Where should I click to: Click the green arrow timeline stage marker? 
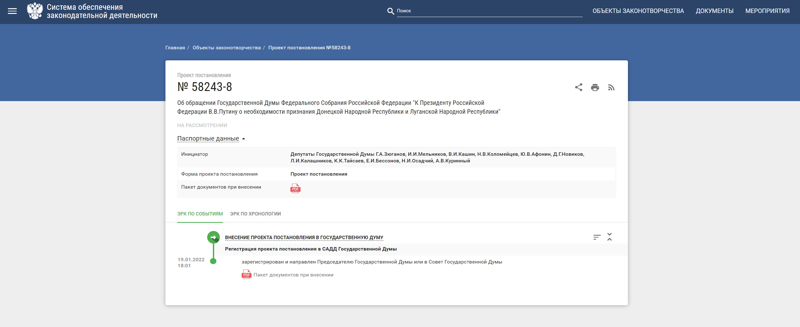pyautogui.click(x=214, y=237)
